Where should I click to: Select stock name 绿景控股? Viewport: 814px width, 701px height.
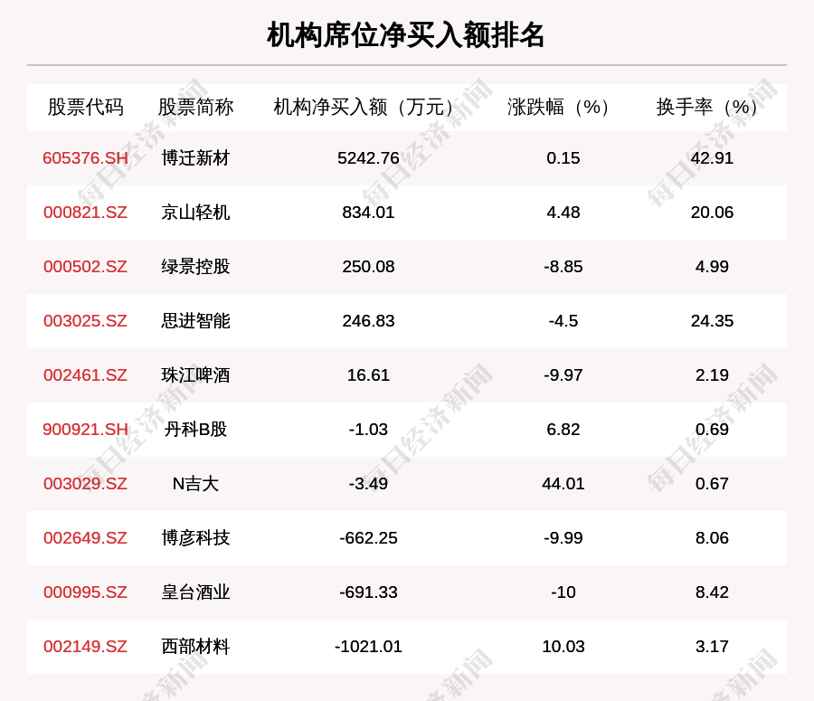pos(195,266)
